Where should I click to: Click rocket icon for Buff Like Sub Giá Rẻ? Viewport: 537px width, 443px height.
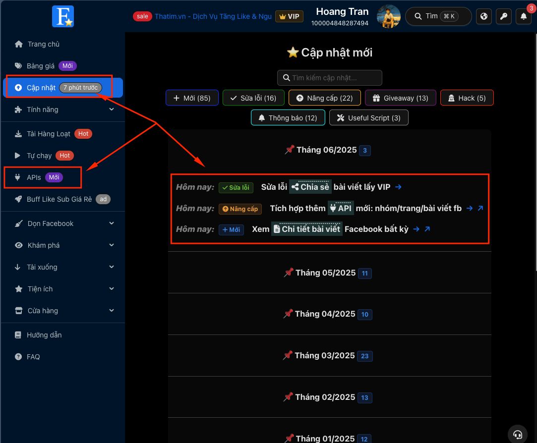(x=18, y=199)
